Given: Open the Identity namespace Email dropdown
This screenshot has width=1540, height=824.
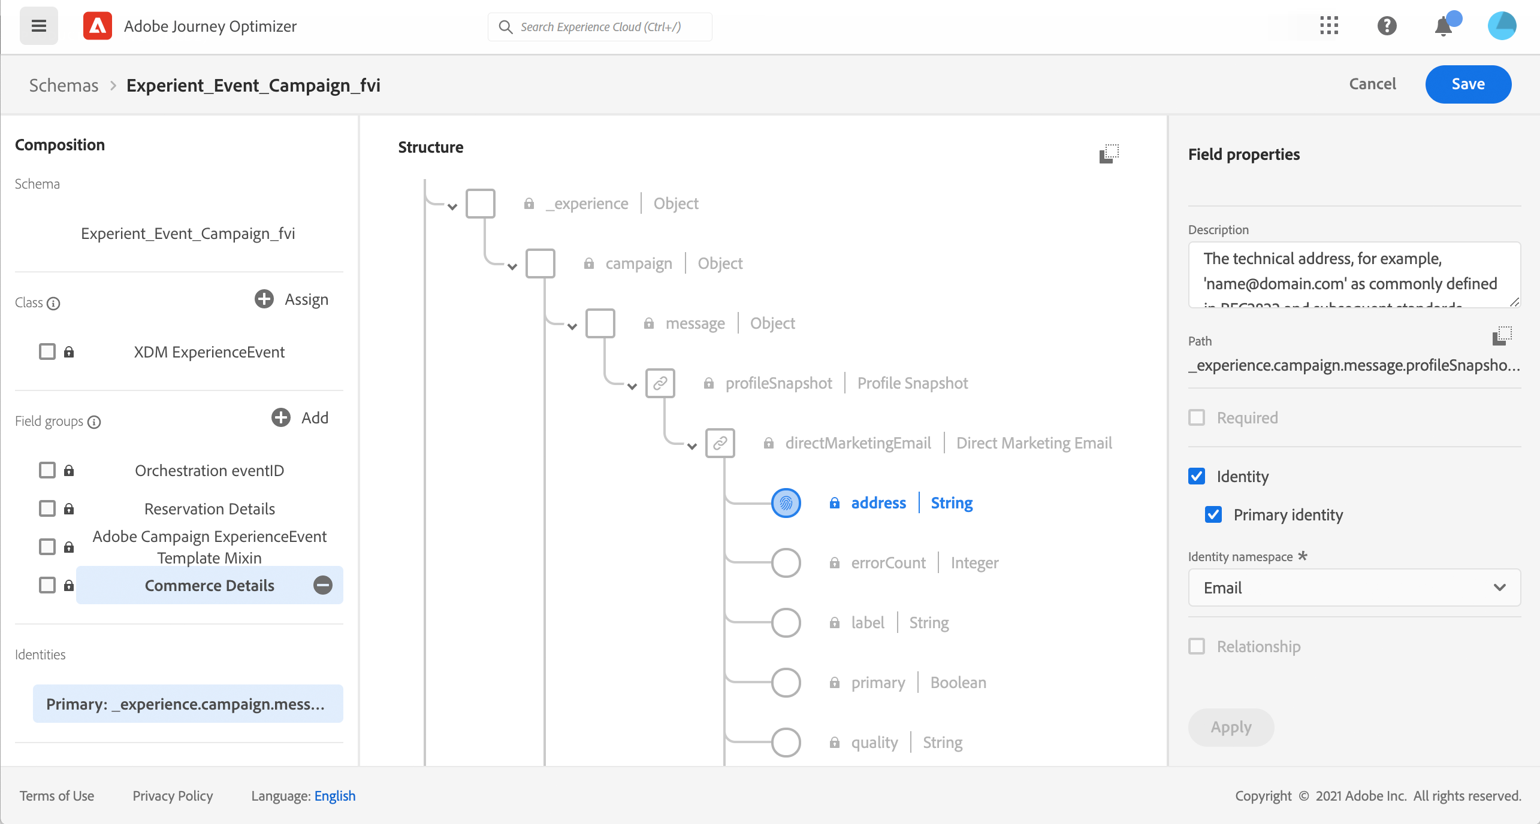Looking at the screenshot, I should [x=1354, y=587].
